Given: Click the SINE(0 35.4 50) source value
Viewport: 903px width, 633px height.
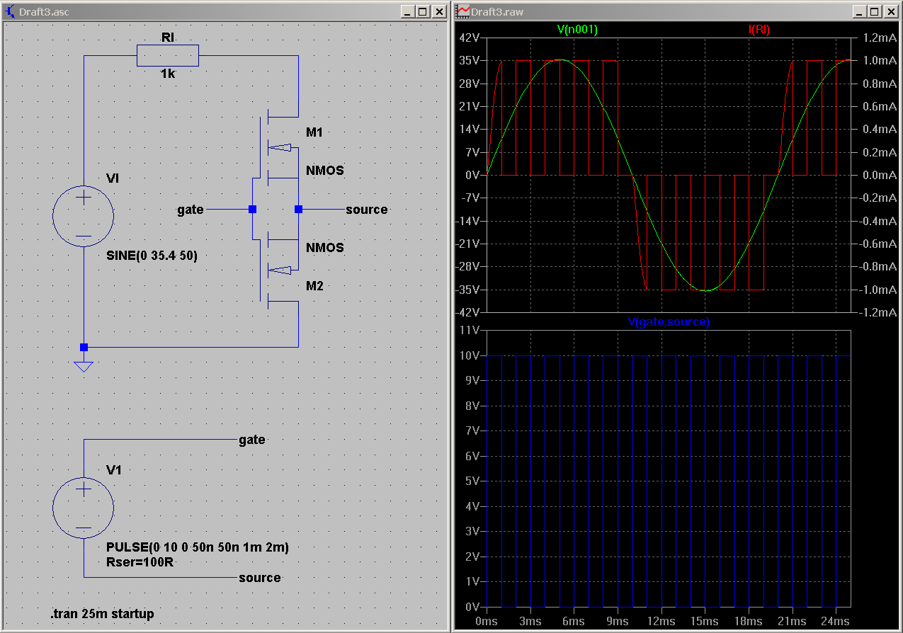Looking at the screenshot, I should coord(152,256).
